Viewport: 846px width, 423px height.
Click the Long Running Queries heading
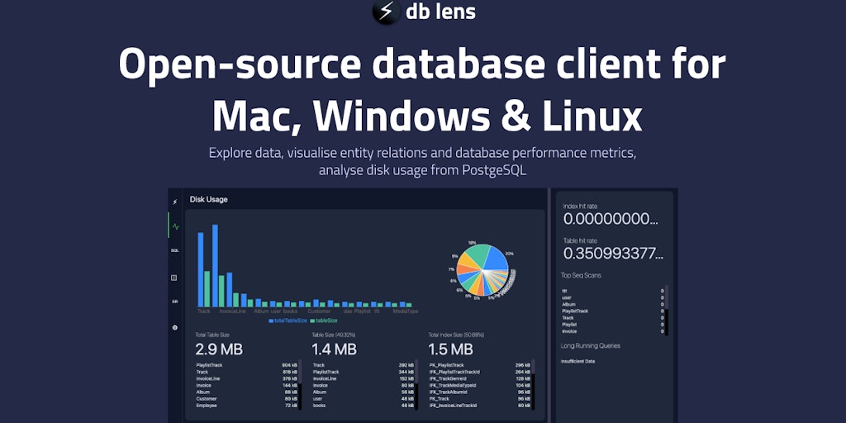pos(591,346)
